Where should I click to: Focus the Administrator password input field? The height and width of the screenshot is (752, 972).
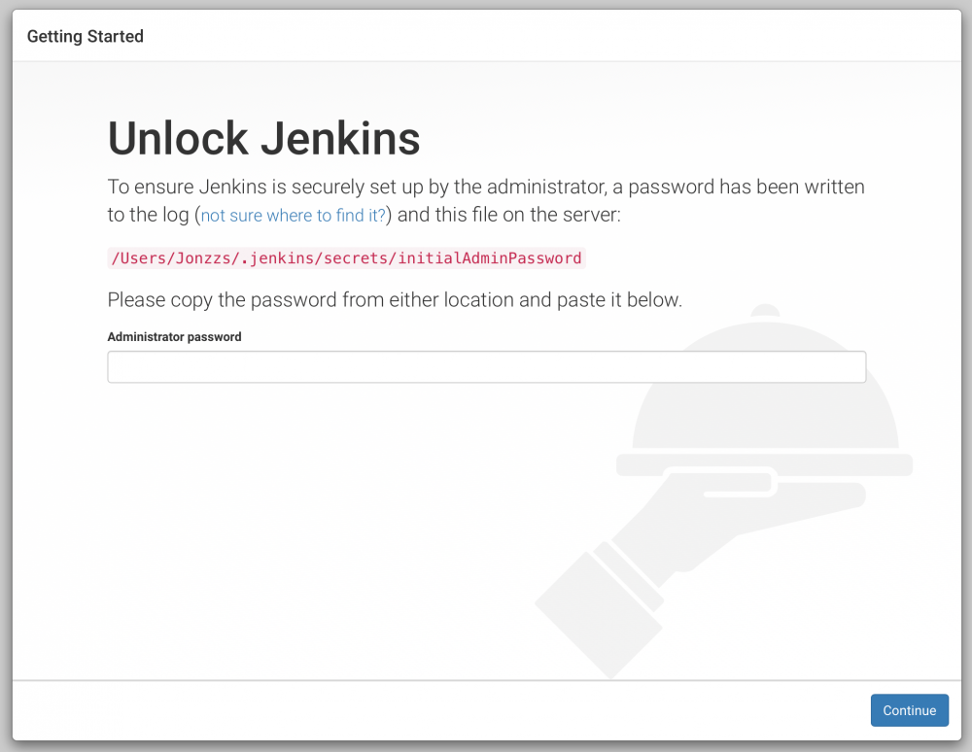[486, 366]
